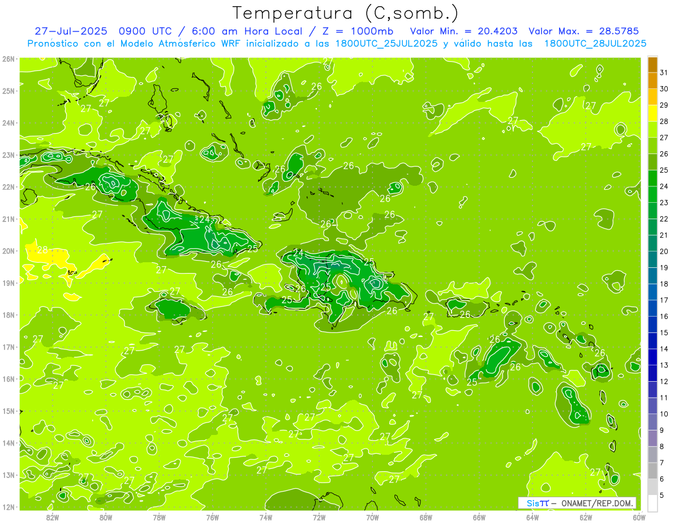Screen dimensions: 679x525
Task: Pick the yellow legend swatch between 28 and 29
Action: point(652,113)
